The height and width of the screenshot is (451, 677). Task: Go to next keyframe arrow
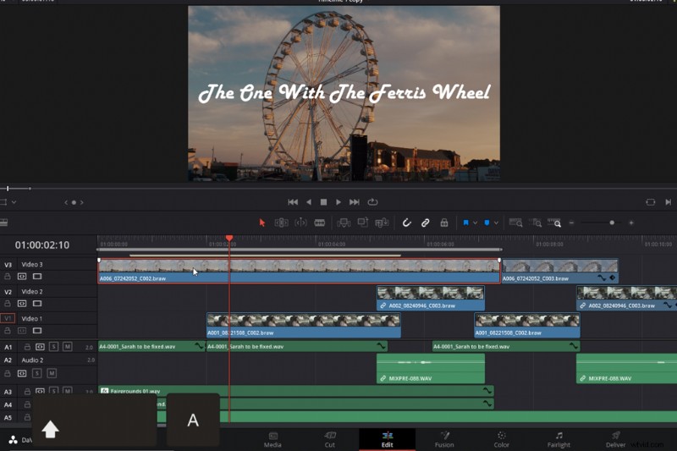point(81,202)
